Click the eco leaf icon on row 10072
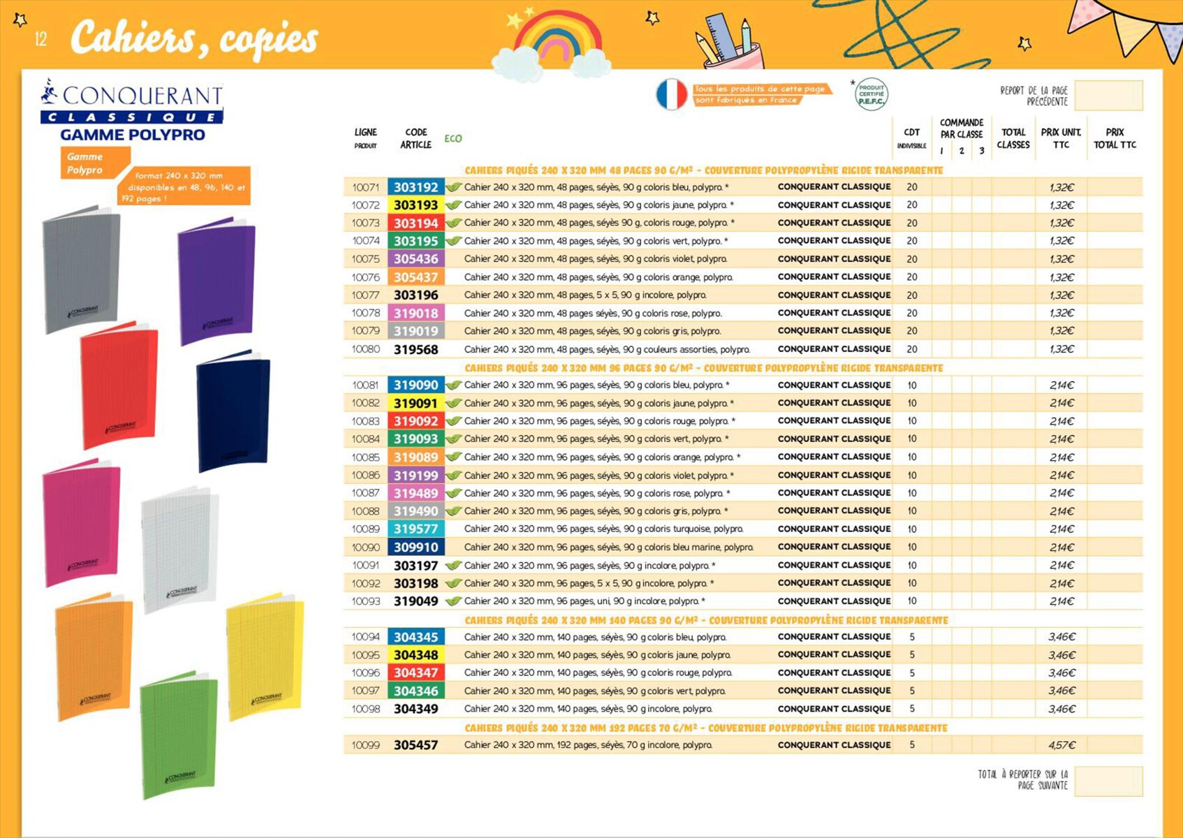Viewport: 1183px width, 838px height. (454, 205)
